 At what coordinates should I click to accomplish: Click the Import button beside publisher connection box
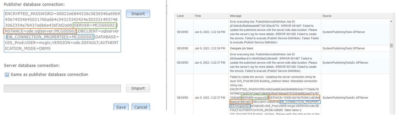(138, 14)
